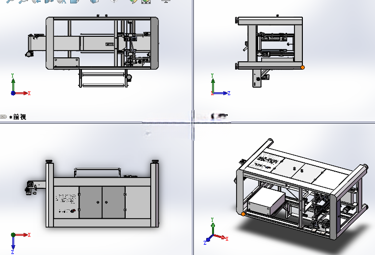Toggle the link views chain icon beside 前视

pyautogui.click(x=3, y=117)
